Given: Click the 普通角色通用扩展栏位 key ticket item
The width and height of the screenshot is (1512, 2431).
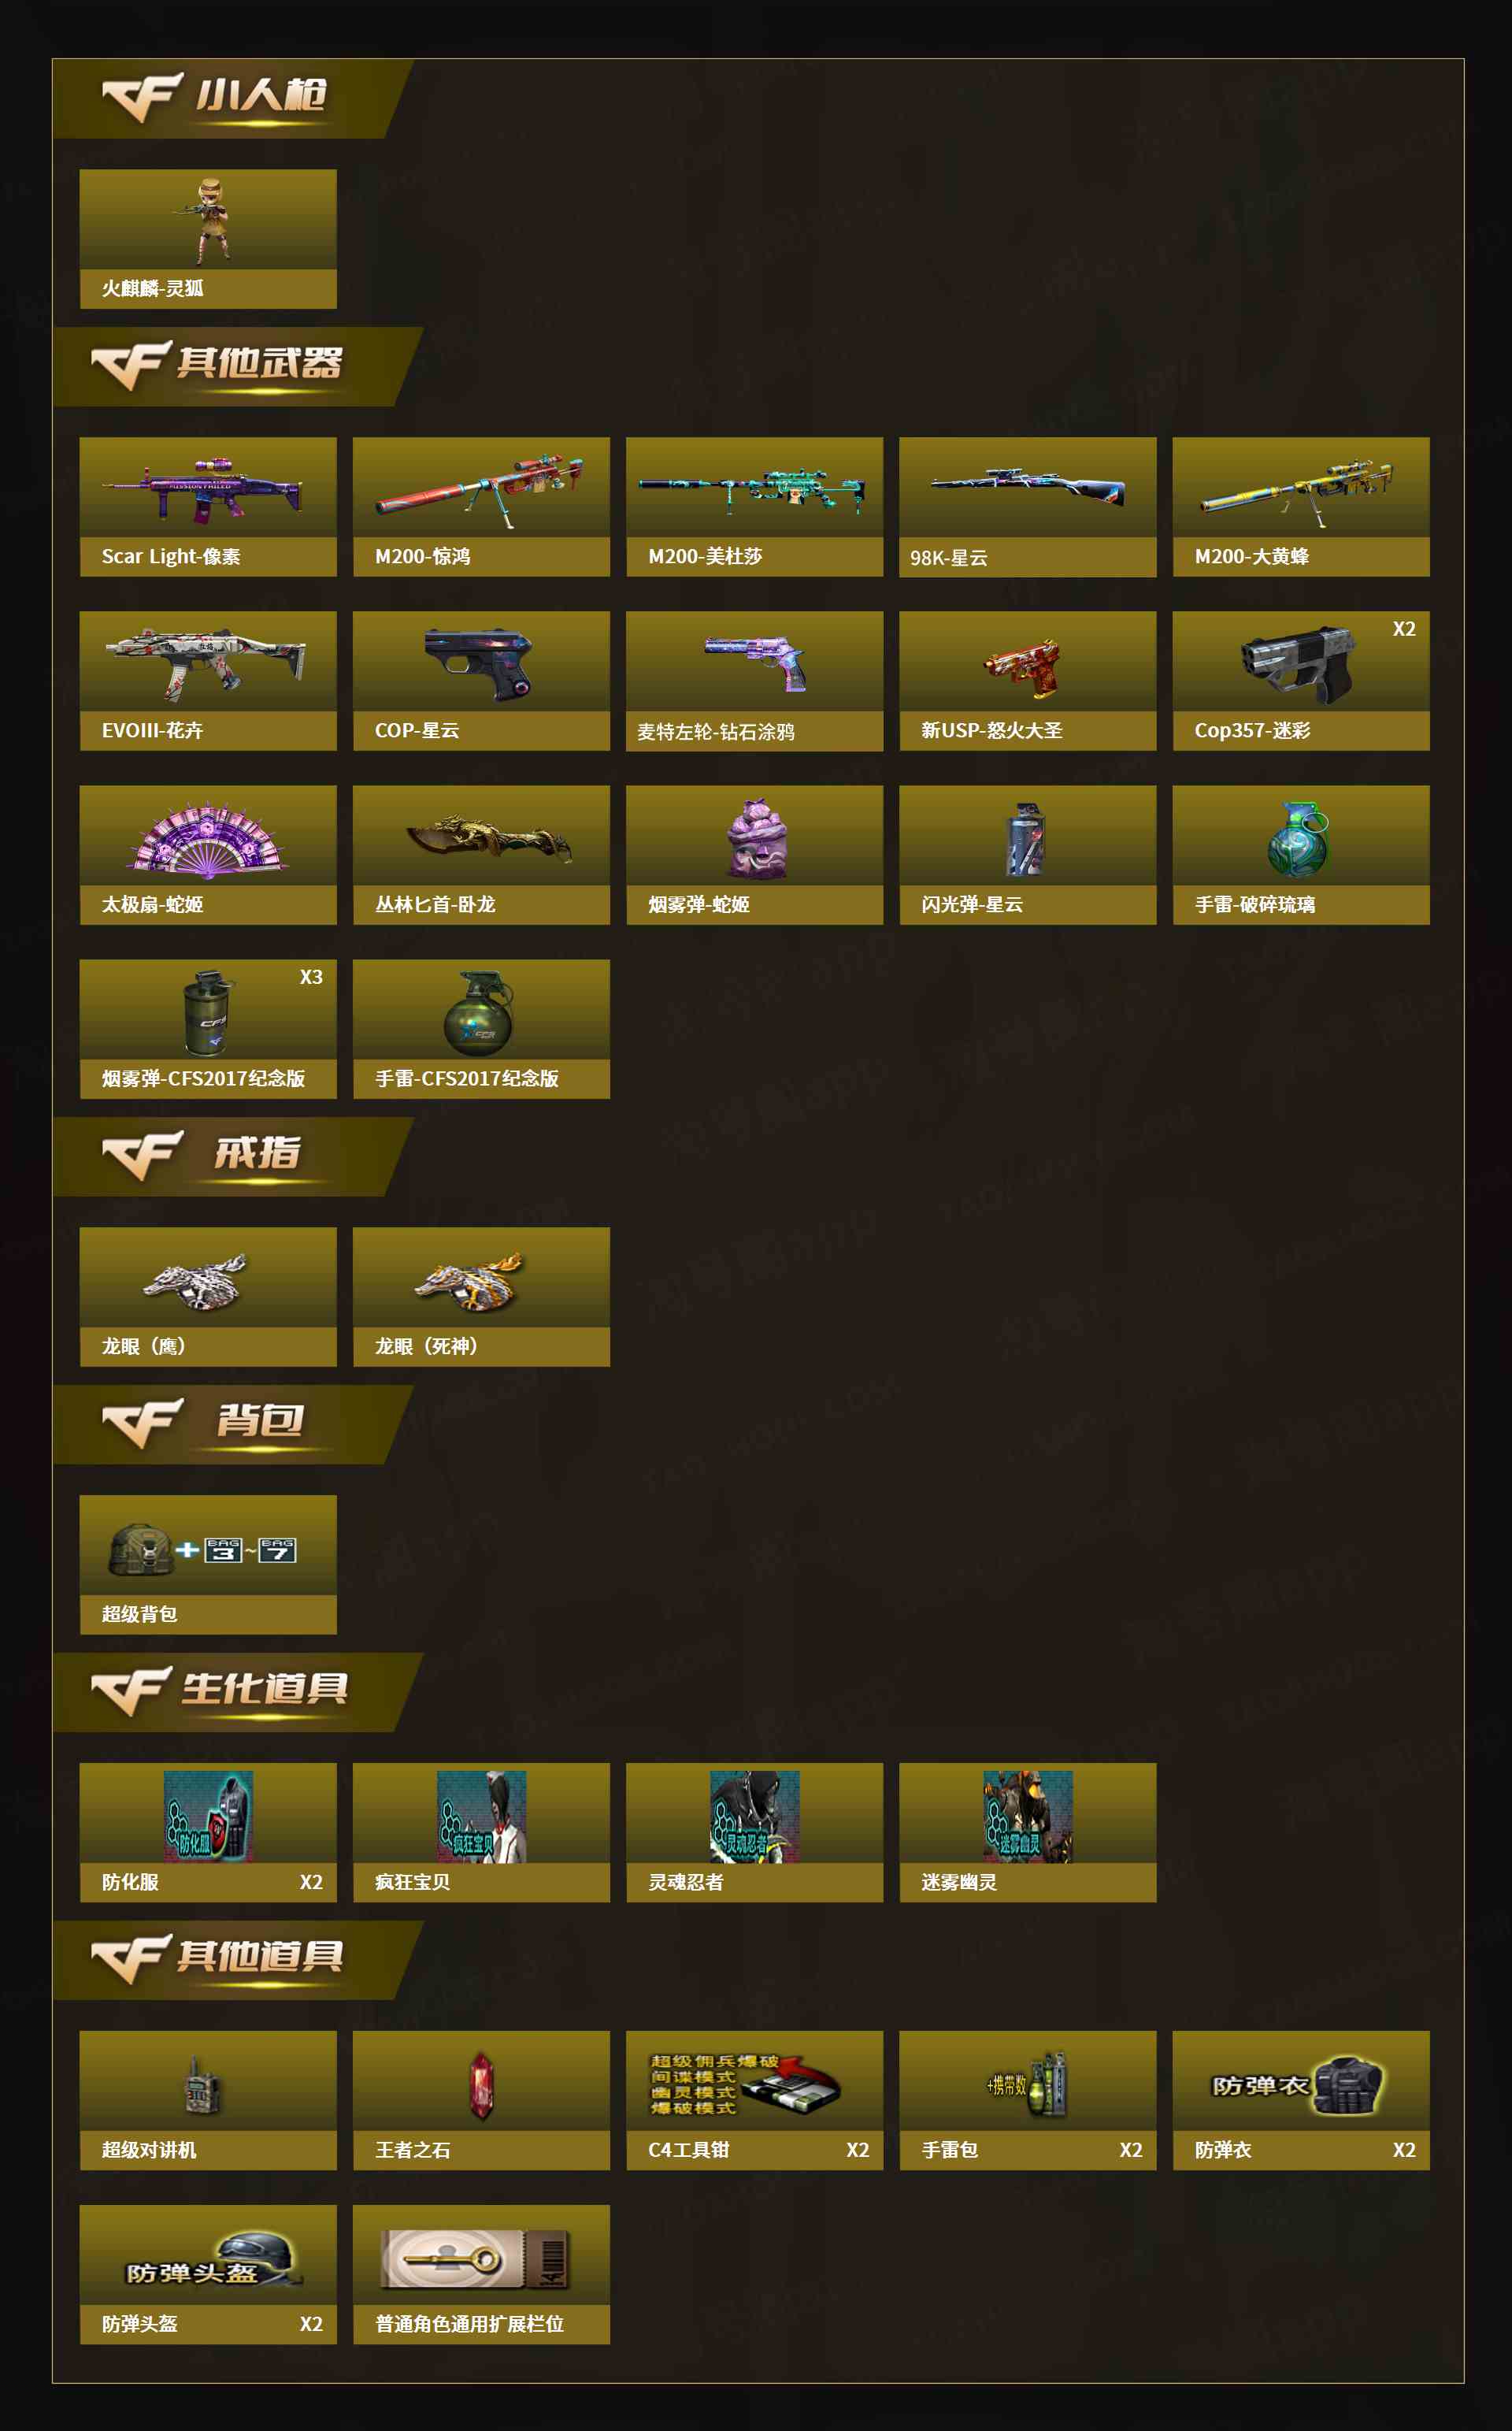Looking at the screenshot, I should [x=481, y=2275].
